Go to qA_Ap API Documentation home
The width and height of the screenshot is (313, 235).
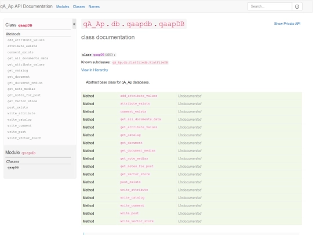pyautogui.click(x=26, y=6)
